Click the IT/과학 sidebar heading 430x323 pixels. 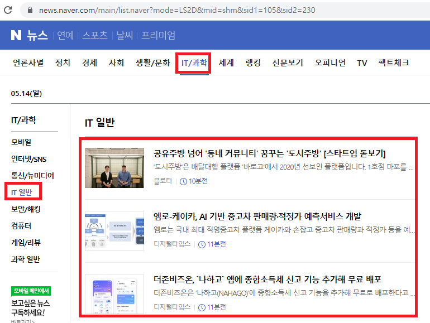[23, 120]
